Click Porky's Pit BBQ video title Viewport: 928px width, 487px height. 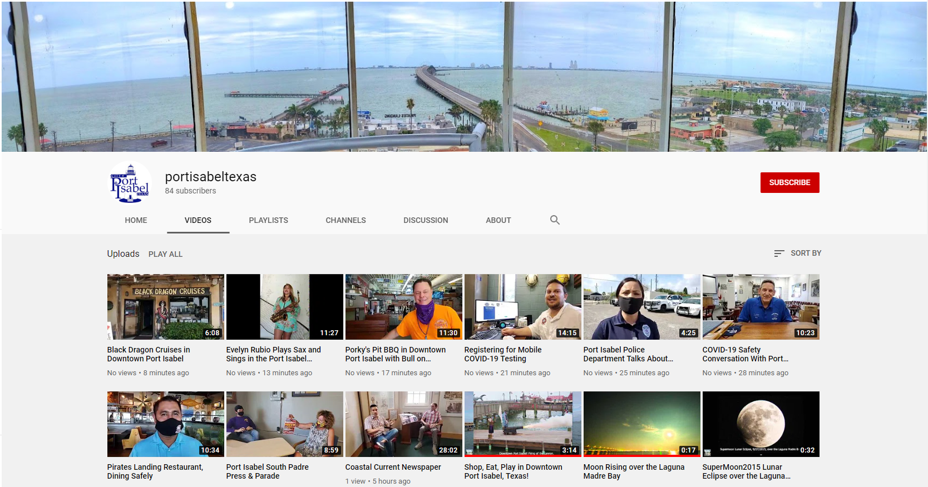395,354
